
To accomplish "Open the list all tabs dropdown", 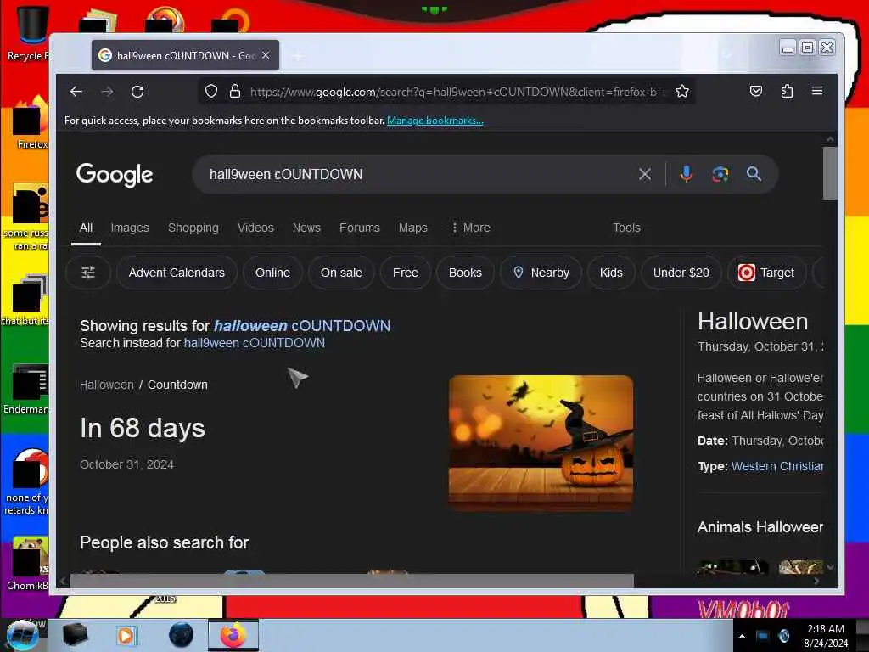I will (727, 55).
